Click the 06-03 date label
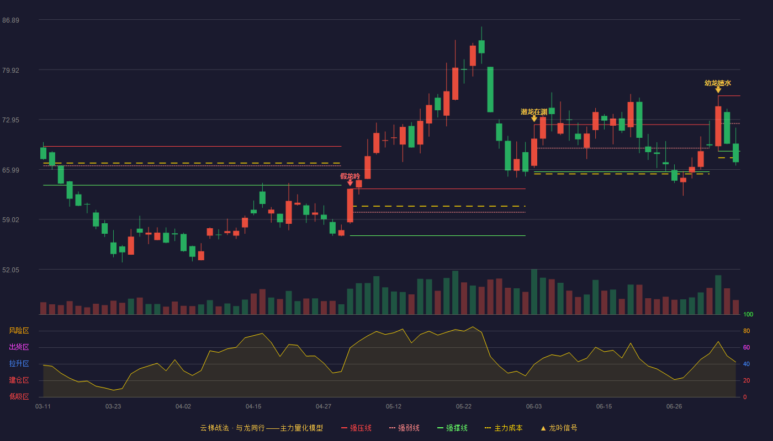The width and height of the screenshot is (773, 441). [x=534, y=407]
